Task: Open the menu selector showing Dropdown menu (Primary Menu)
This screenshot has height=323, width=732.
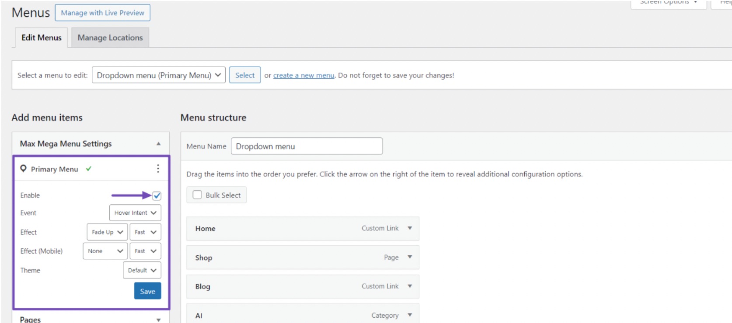Action: (x=159, y=75)
